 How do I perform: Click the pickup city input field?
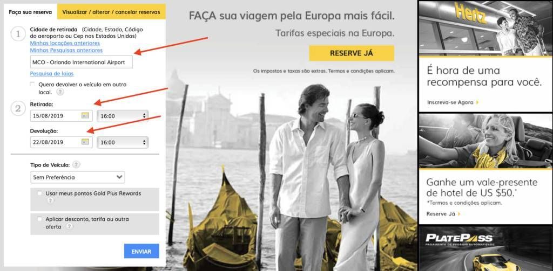[82, 62]
